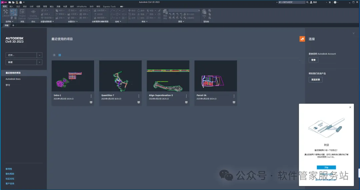360x190 pixels.
Task: Open three-dot menu for Align-Superelevation-5
Action: [x=186, y=96]
